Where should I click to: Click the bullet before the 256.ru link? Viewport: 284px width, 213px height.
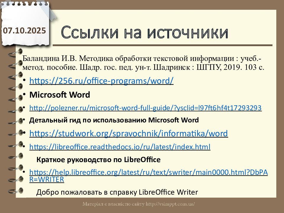pos(25,80)
